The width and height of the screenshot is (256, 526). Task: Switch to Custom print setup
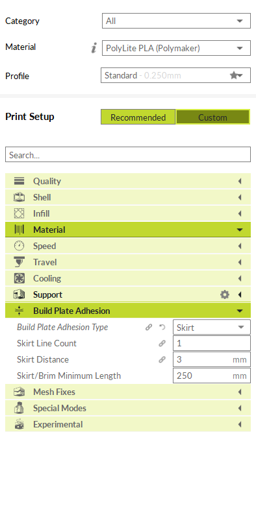pos(212,117)
